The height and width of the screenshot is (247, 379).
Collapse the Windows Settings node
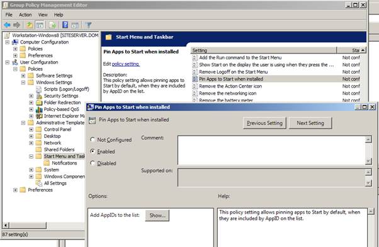[23, 83]
